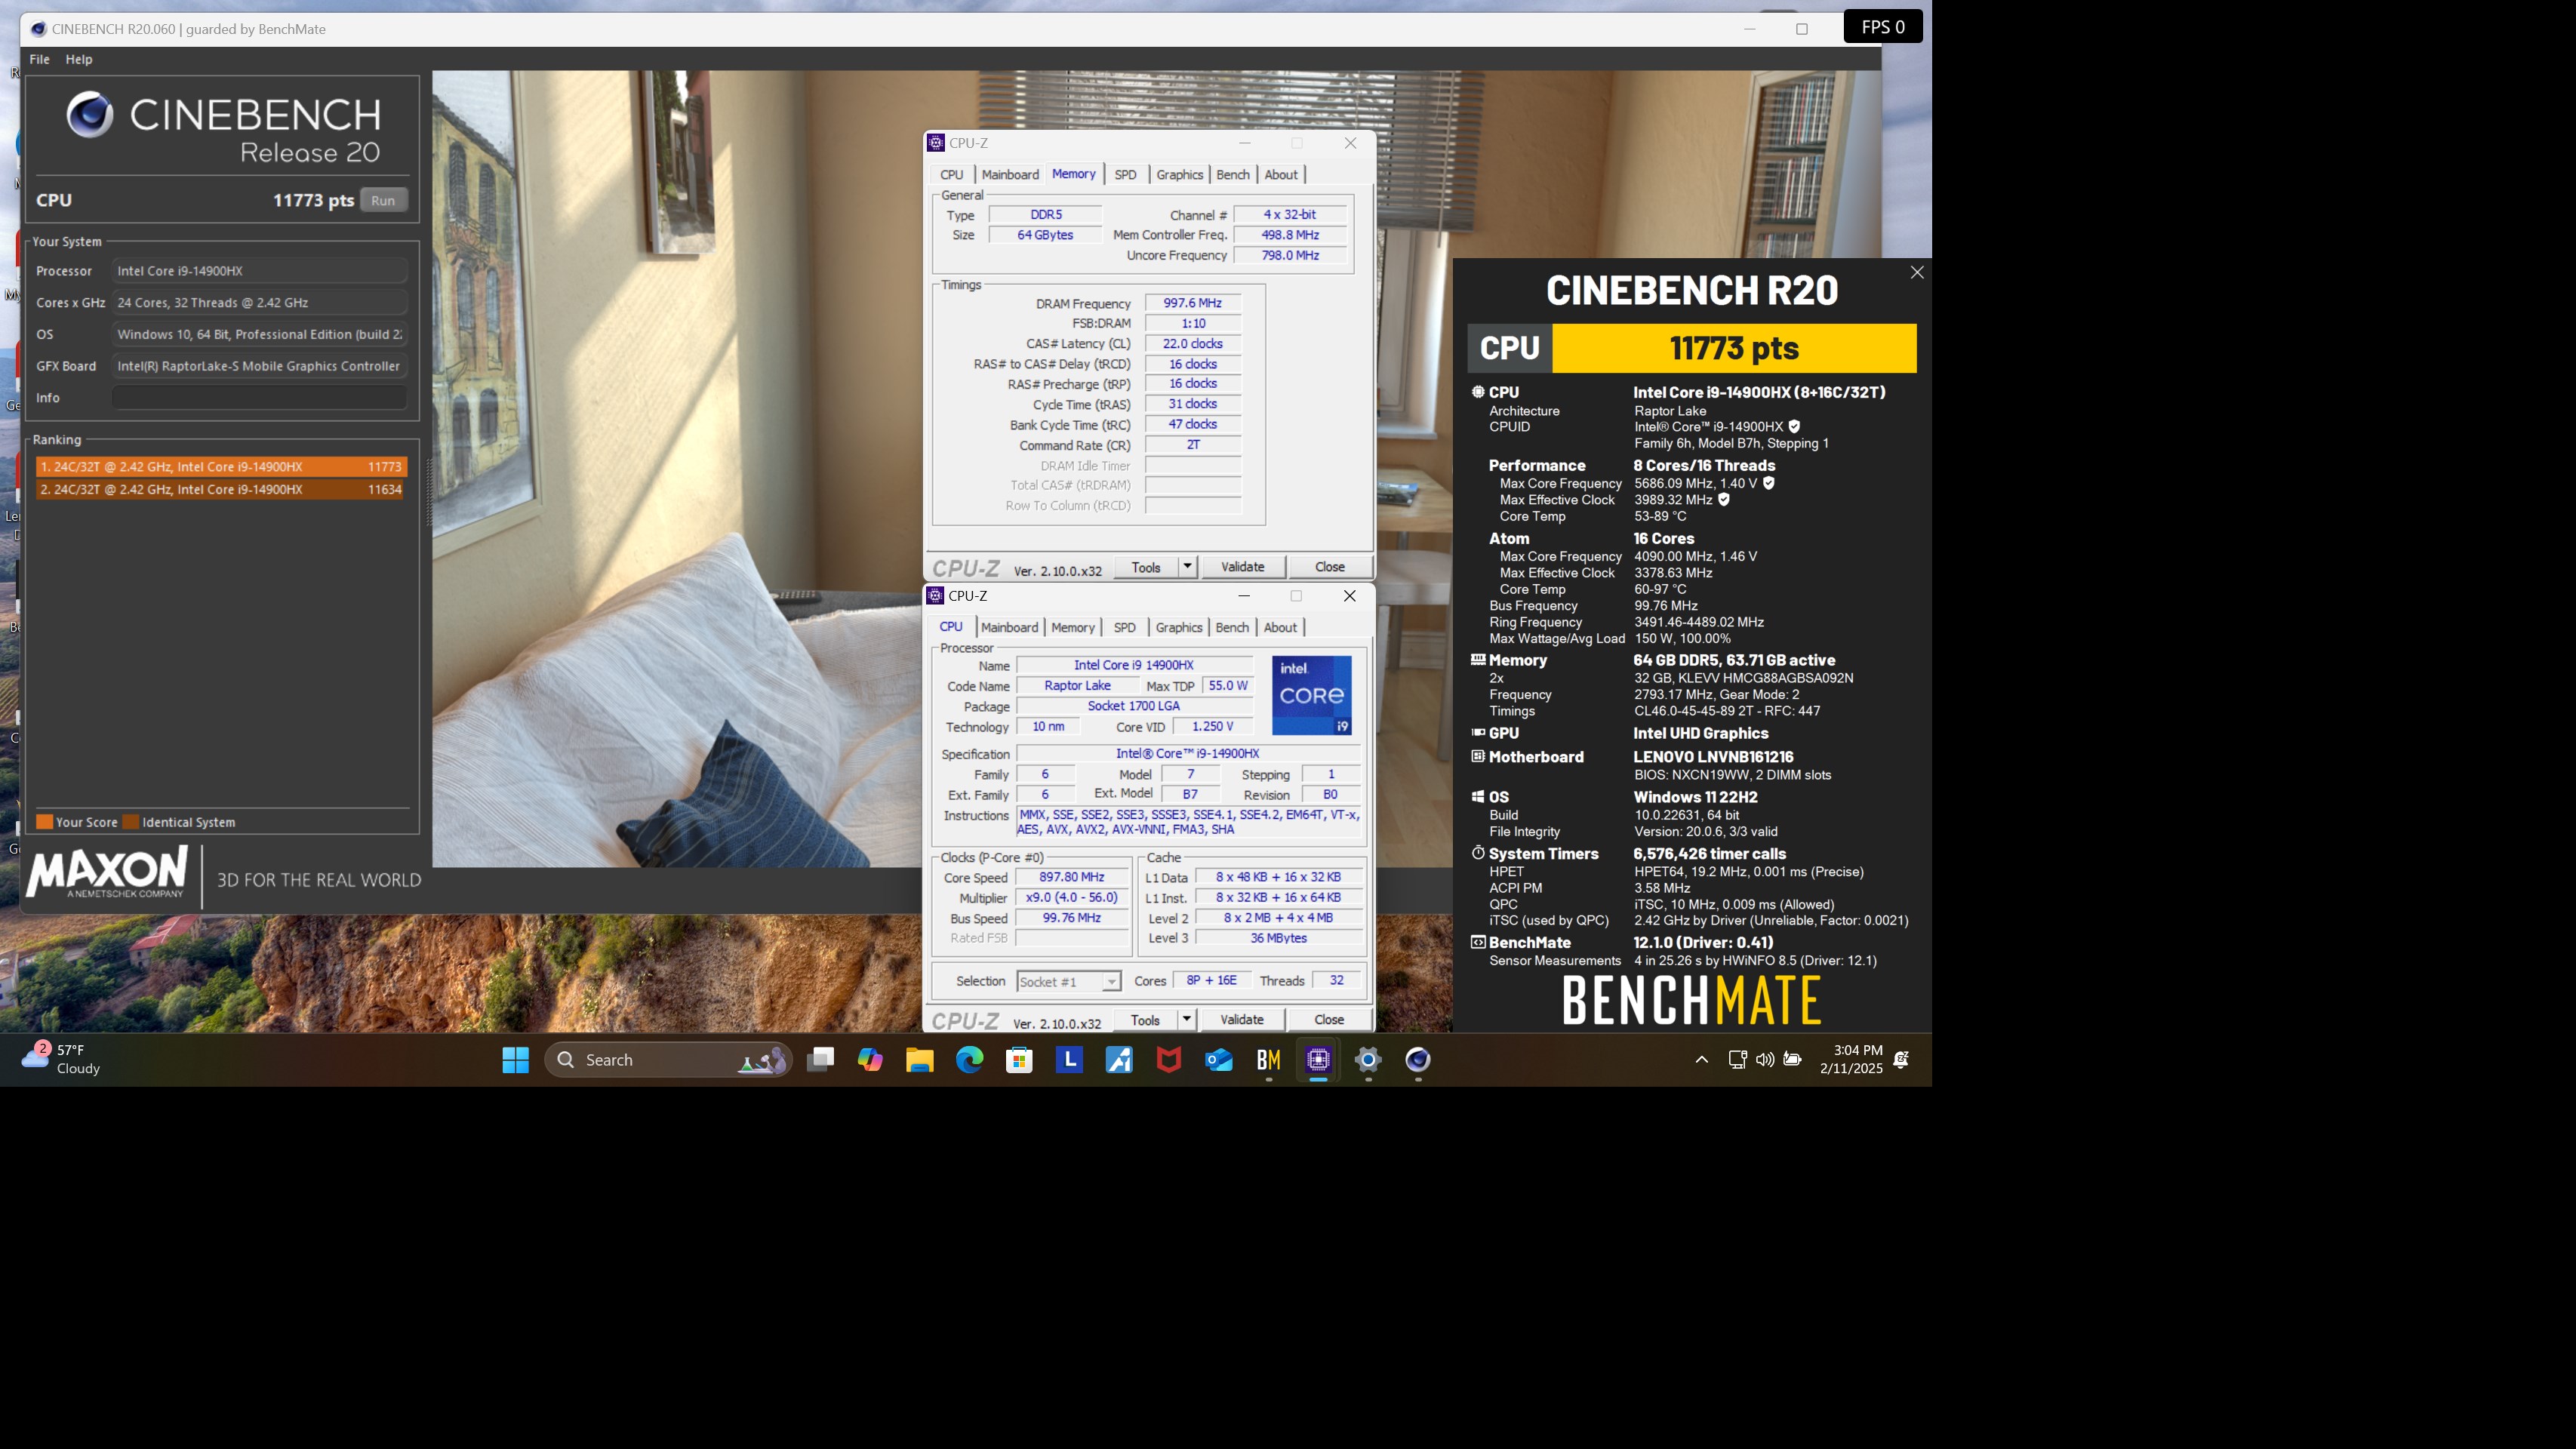Open Mainboard tab in lower CPU-Z window
The width and height of the screenshot is (2576, 1449).
[1009, 628]
